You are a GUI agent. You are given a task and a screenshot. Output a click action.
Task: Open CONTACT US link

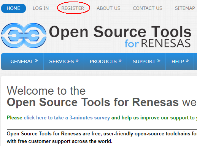pyautogui.click(x=148, y=8)
